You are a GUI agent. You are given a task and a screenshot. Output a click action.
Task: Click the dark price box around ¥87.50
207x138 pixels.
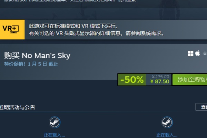[x=159, y=80]
